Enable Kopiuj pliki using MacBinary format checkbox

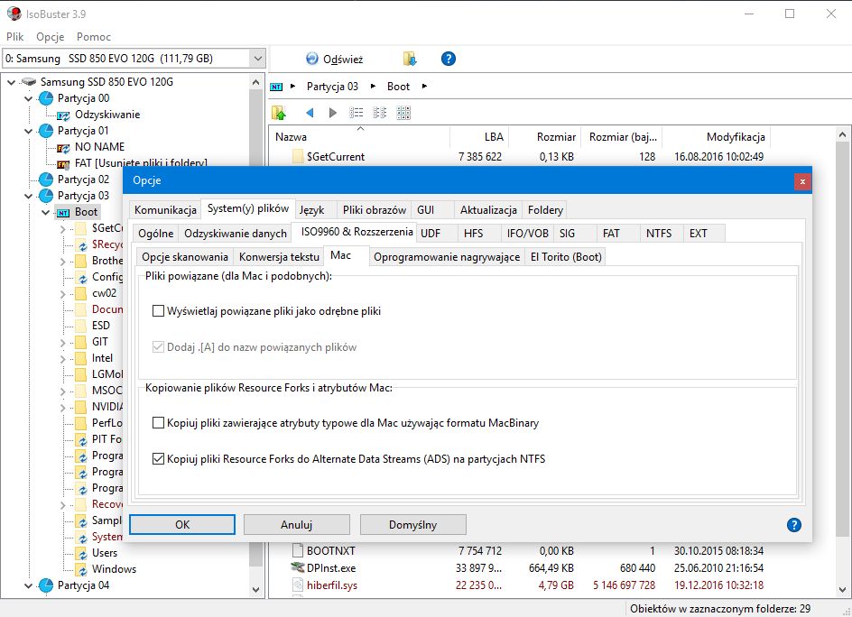click(x=158, y=422)
